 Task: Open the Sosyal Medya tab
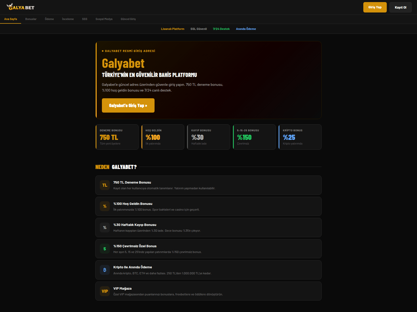click(x=104, y=19)
